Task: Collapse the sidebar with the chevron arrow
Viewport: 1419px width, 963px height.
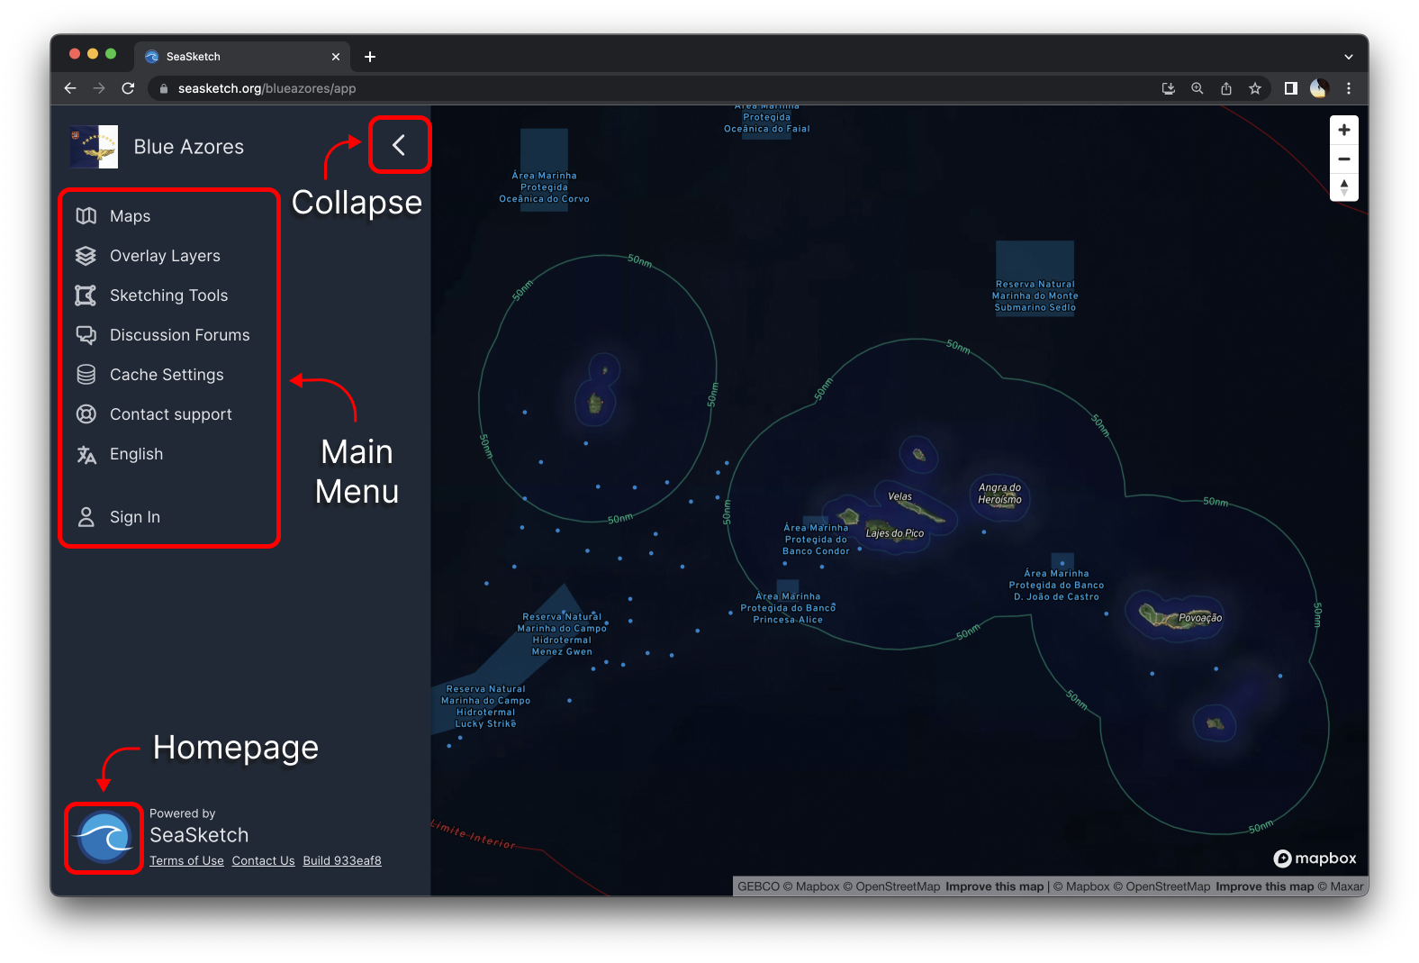Action: (x=399, y=145)
